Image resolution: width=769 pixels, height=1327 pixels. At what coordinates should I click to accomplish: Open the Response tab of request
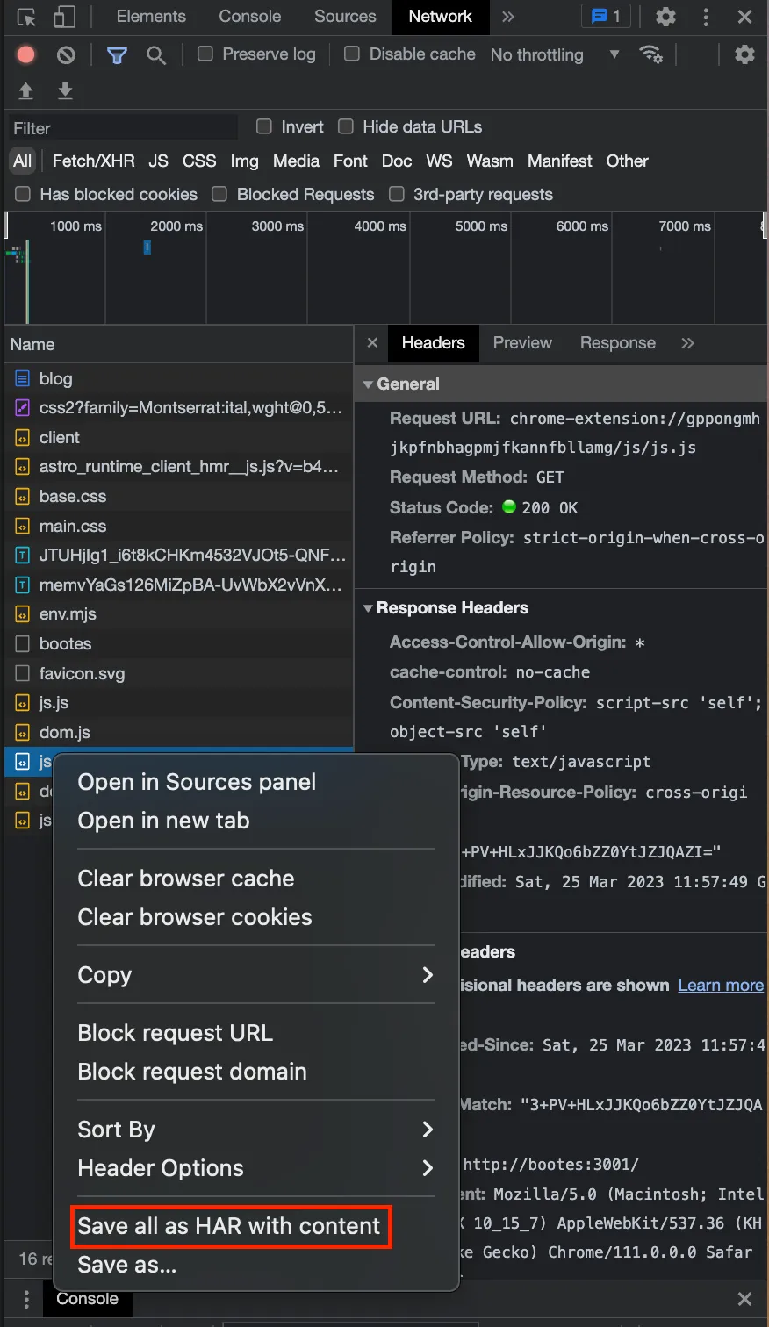click(x=618, y=343)
